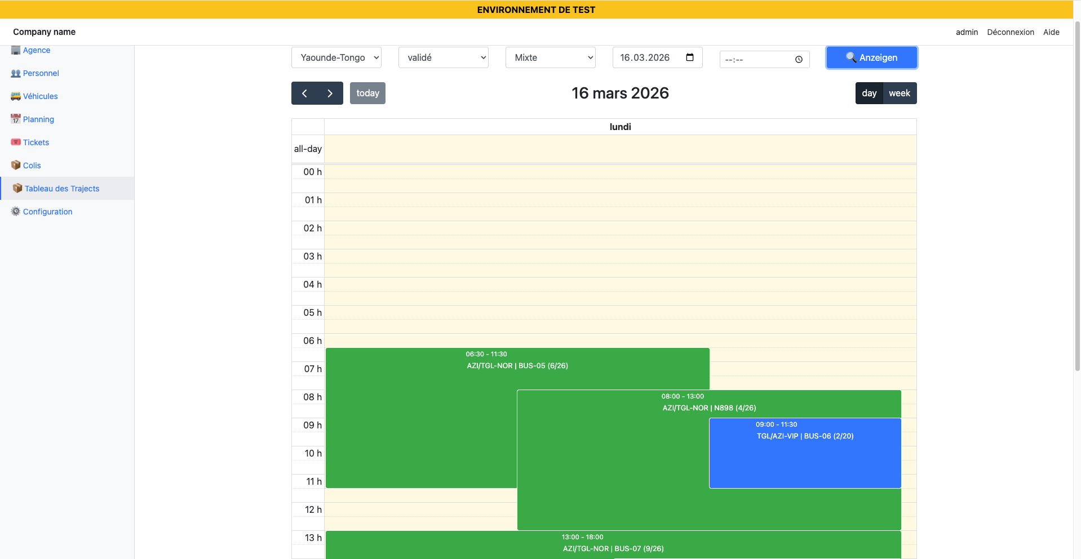
Task: Select the Personnel icon in sidebar
Action: (15, 73)
